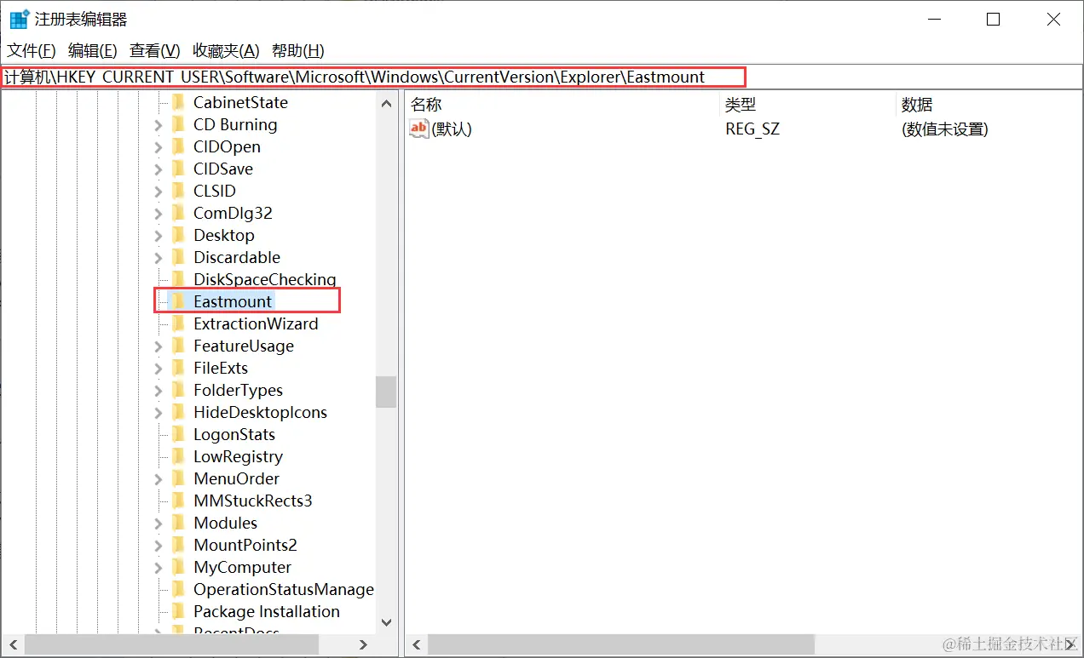Click the Registry Editor title bar icon
The image size is (1084, 658).
pos(19,19)
